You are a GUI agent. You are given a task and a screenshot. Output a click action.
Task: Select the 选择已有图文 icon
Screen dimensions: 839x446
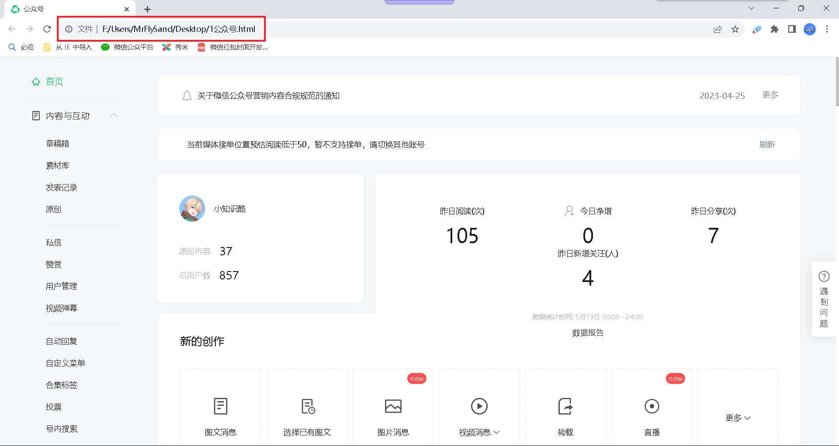point(308,406)
